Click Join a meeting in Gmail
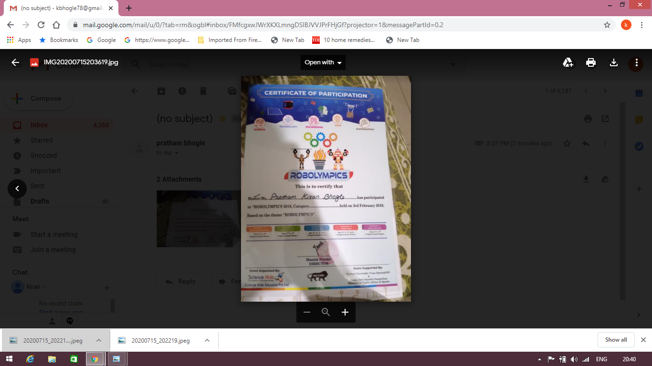The image size is (652, 366). click(53, 250)
